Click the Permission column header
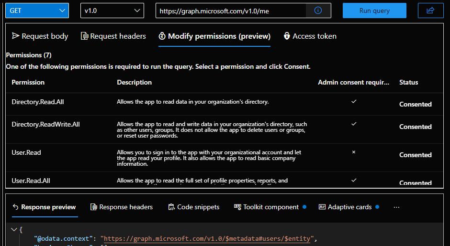The height and width of the screenshot is (246, 450). (x=28, y=82)
